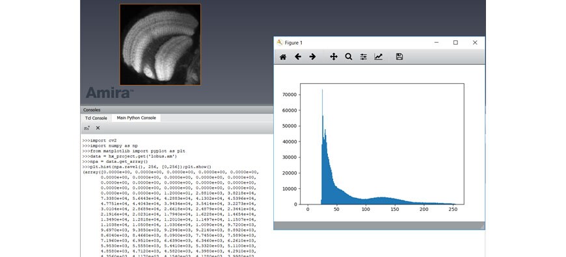Click the histogram peak in the plot
The width and height of the screenshot is (566, 257).
click(322, 90)
